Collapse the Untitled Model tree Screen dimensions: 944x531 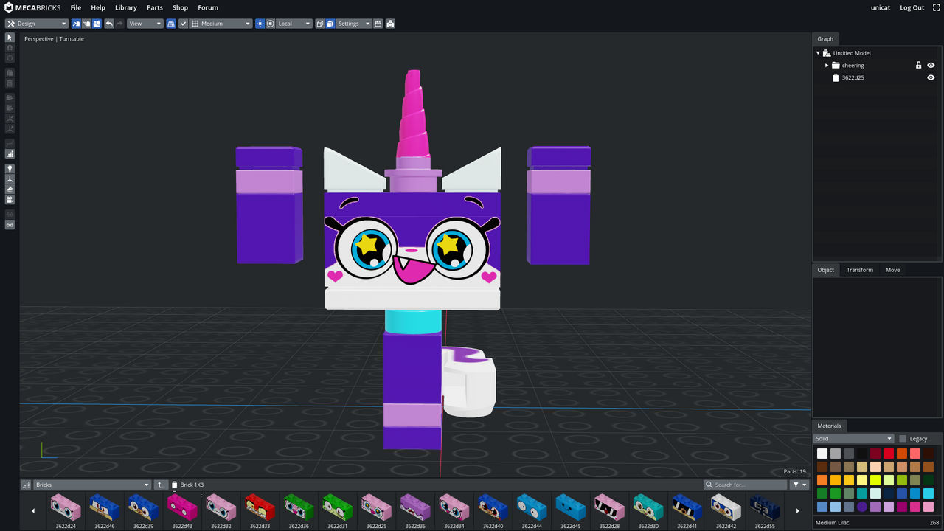(x=819, y=53)
